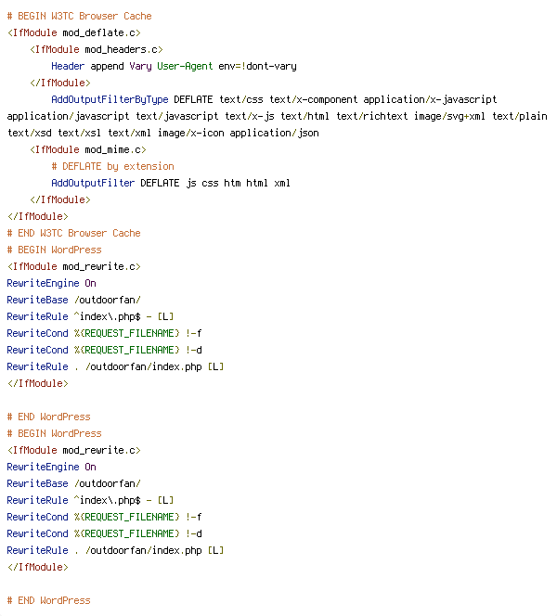Click the 'text/x-js' MIME type

pyautogui.click(x=249, y=116)
